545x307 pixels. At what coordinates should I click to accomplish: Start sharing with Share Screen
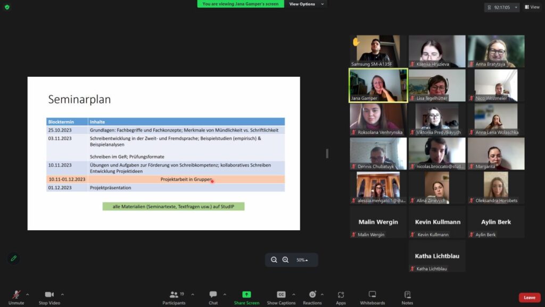(246, 297)
